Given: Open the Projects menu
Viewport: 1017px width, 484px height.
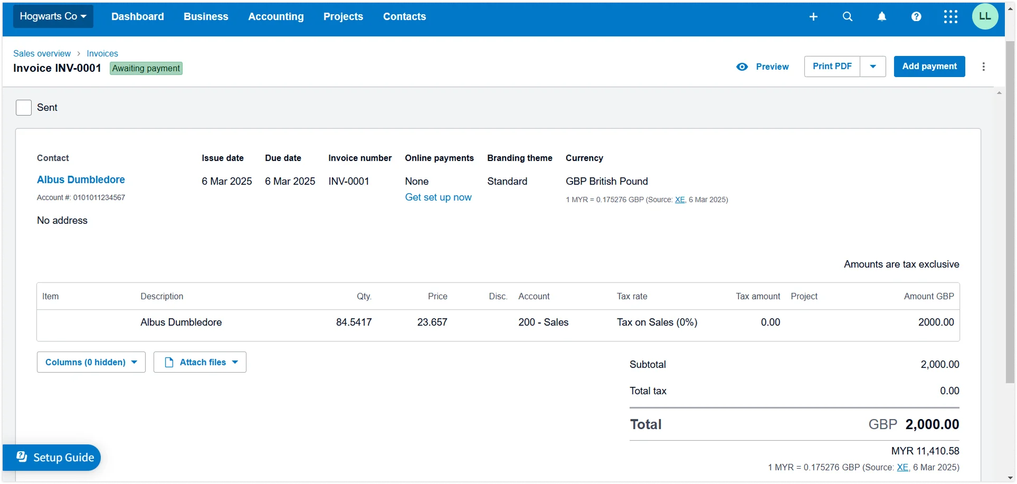Looking at the screenshot, I should click(343, 16).
